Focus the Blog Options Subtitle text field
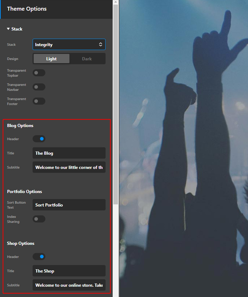This screenshot has height=297, width=248. click(69, 167)
